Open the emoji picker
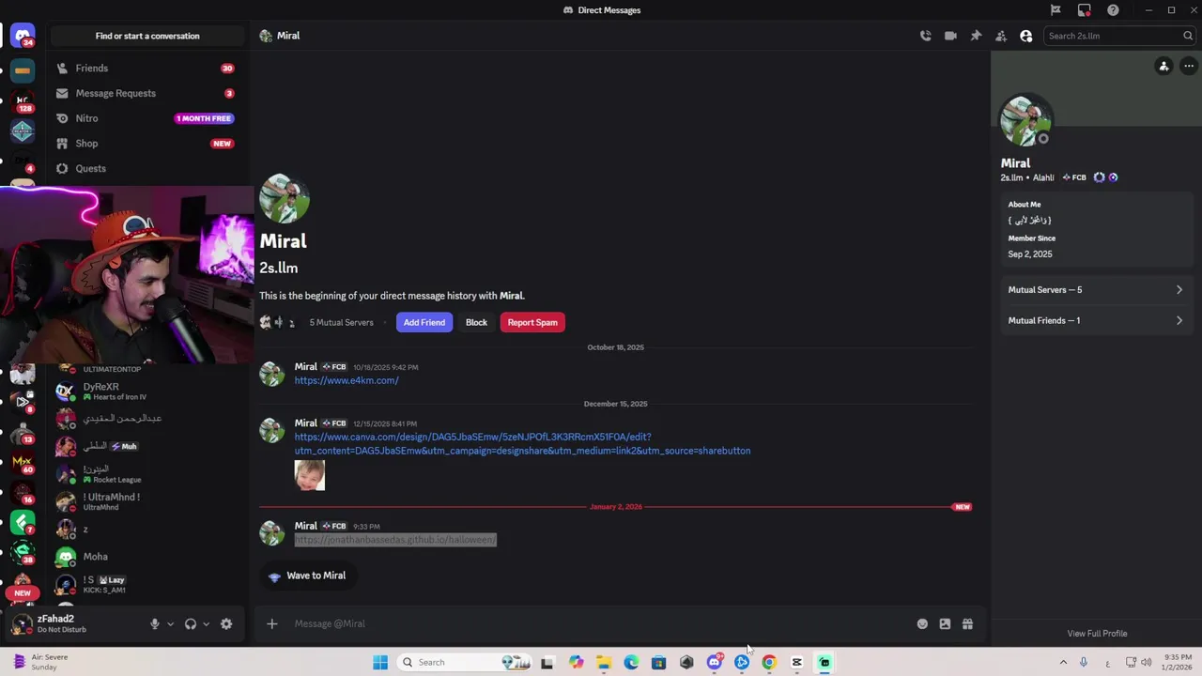 (x=922, y=623)
